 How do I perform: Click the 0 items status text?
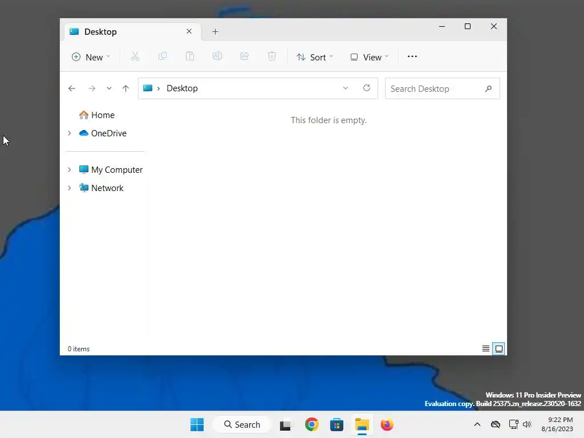point(79,349)
